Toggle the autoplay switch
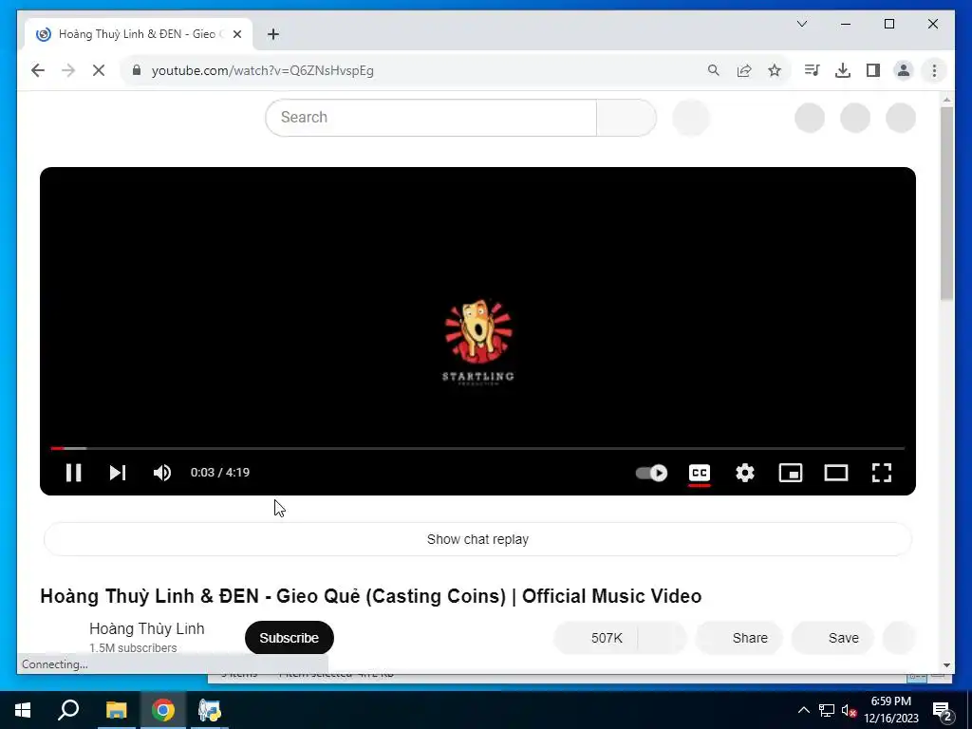972x729 pixels. coord(651,473)
